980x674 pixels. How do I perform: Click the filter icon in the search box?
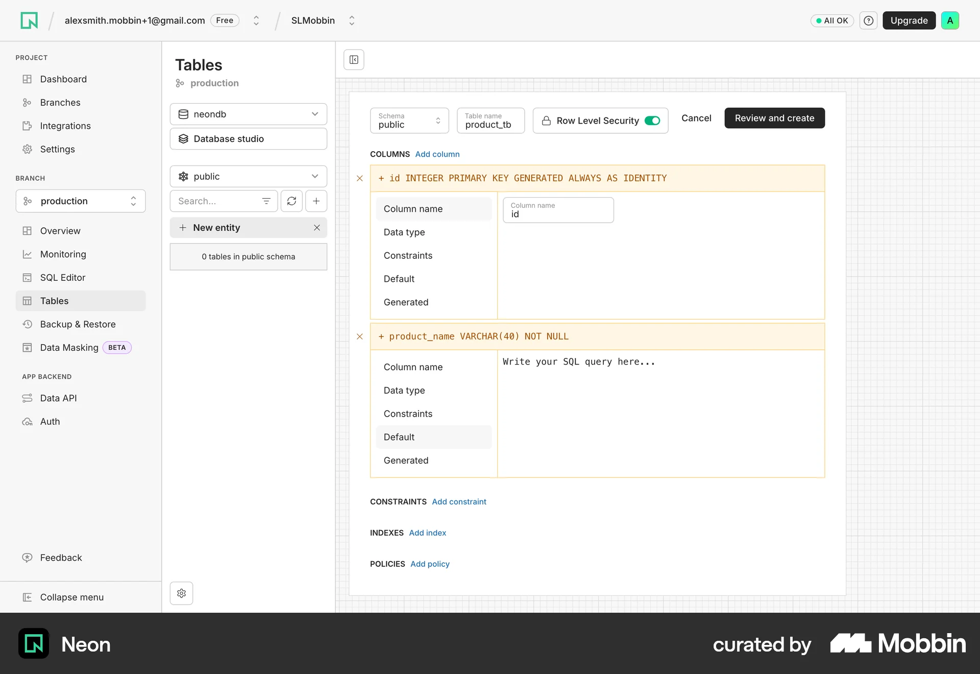click(266, 201)
